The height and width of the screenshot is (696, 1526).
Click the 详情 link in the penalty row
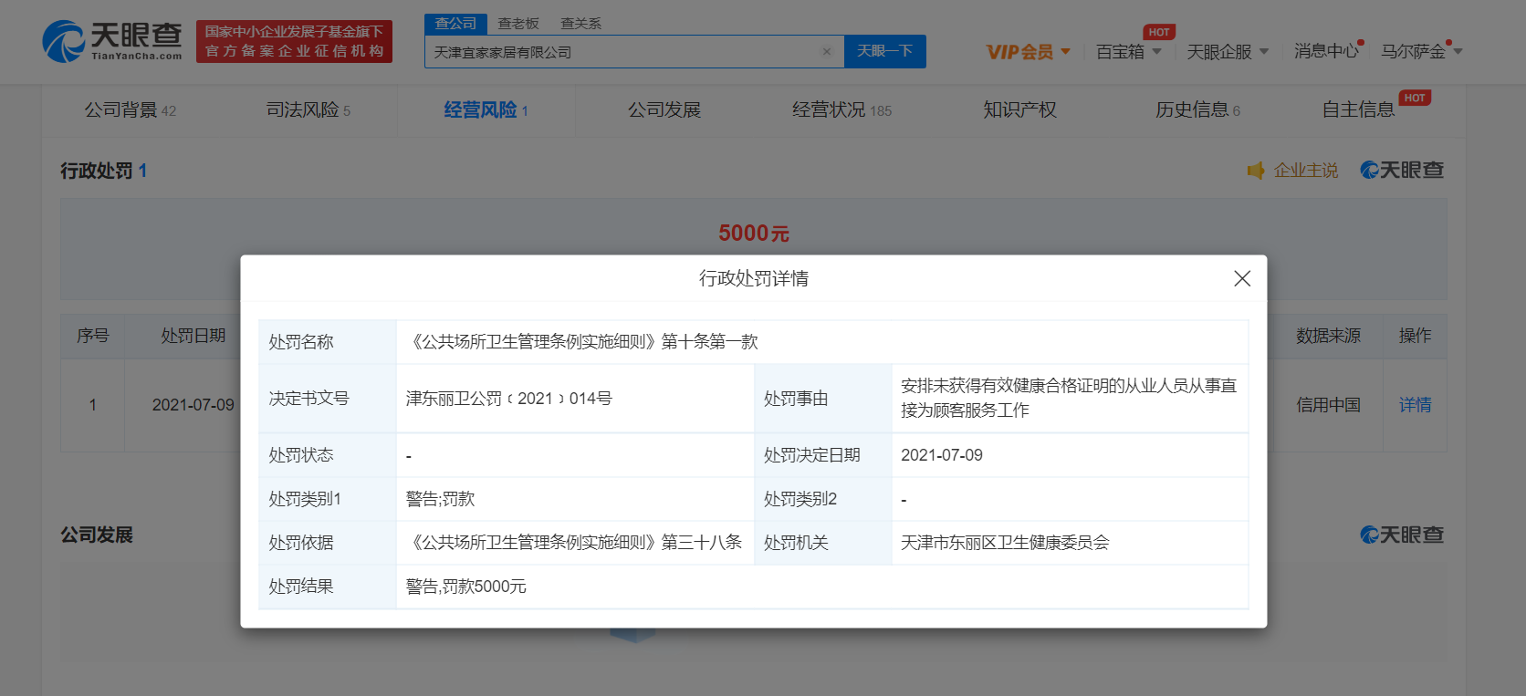coord(1416,405)
